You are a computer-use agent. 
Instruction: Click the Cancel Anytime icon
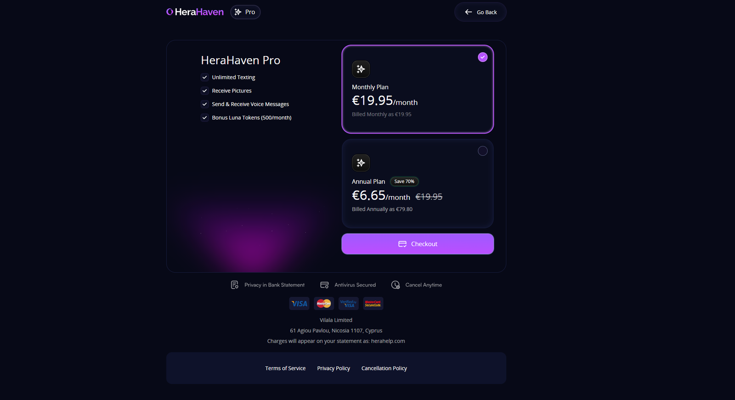[x=395, y=285]
